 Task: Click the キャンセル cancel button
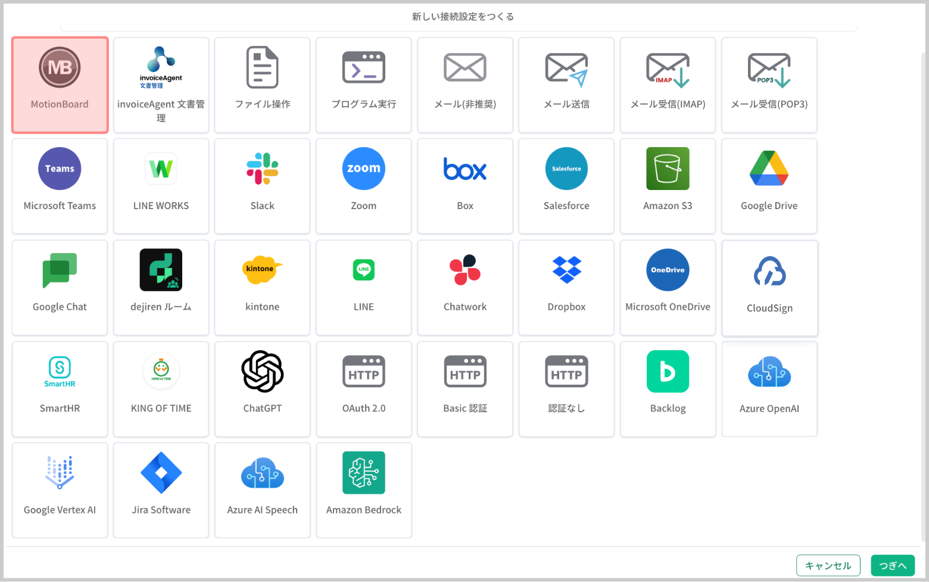828,565
